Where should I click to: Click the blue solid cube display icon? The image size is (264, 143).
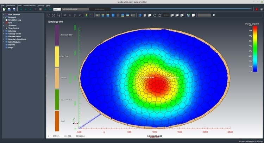coord(140,15)
